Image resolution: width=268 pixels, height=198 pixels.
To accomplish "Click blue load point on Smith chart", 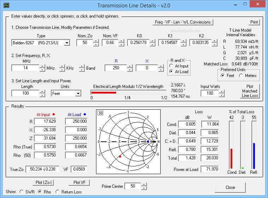I will 148,142.
